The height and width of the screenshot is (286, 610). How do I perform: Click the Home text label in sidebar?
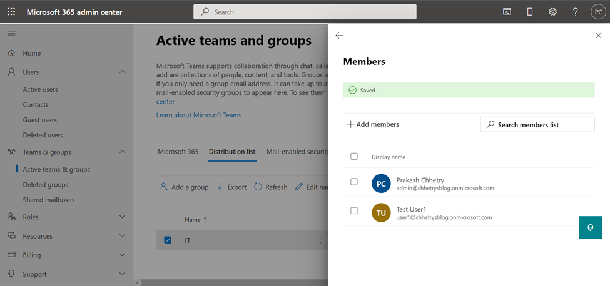point(32,53)
